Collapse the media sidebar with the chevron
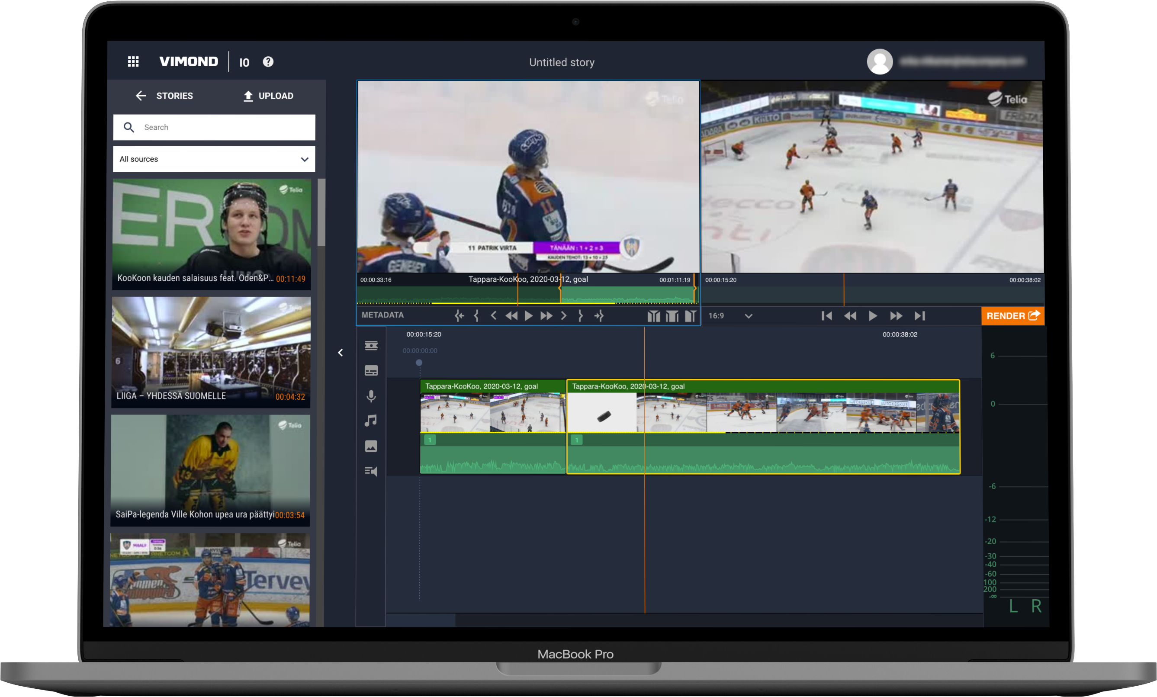This screenshot has height=697, width=1157. click(x=341, y=353)
